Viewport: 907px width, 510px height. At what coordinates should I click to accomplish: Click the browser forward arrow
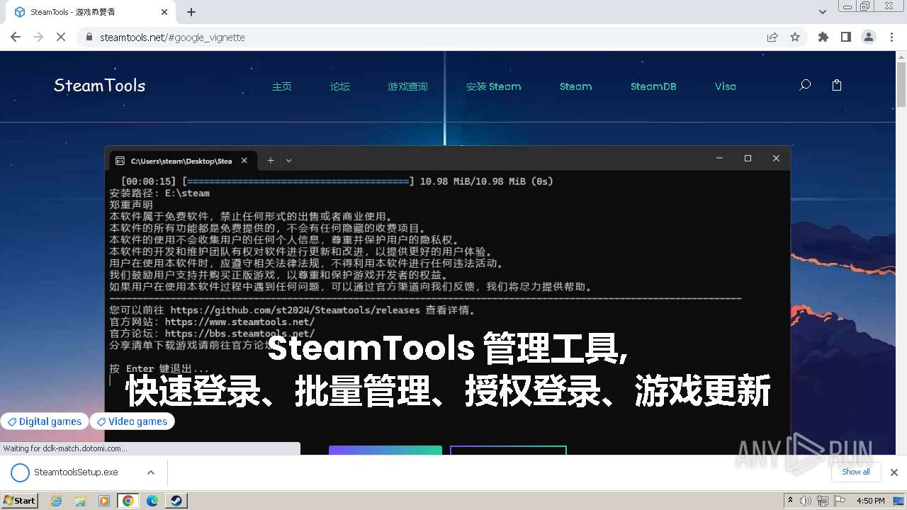(x=38, y=37)
